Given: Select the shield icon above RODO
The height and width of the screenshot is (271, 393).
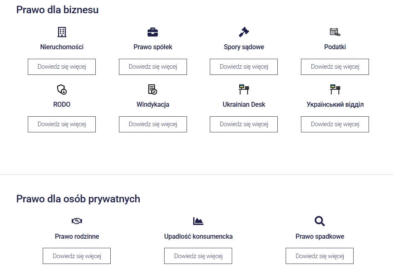Looking at the screenshot, I should (x=61, y=89).
